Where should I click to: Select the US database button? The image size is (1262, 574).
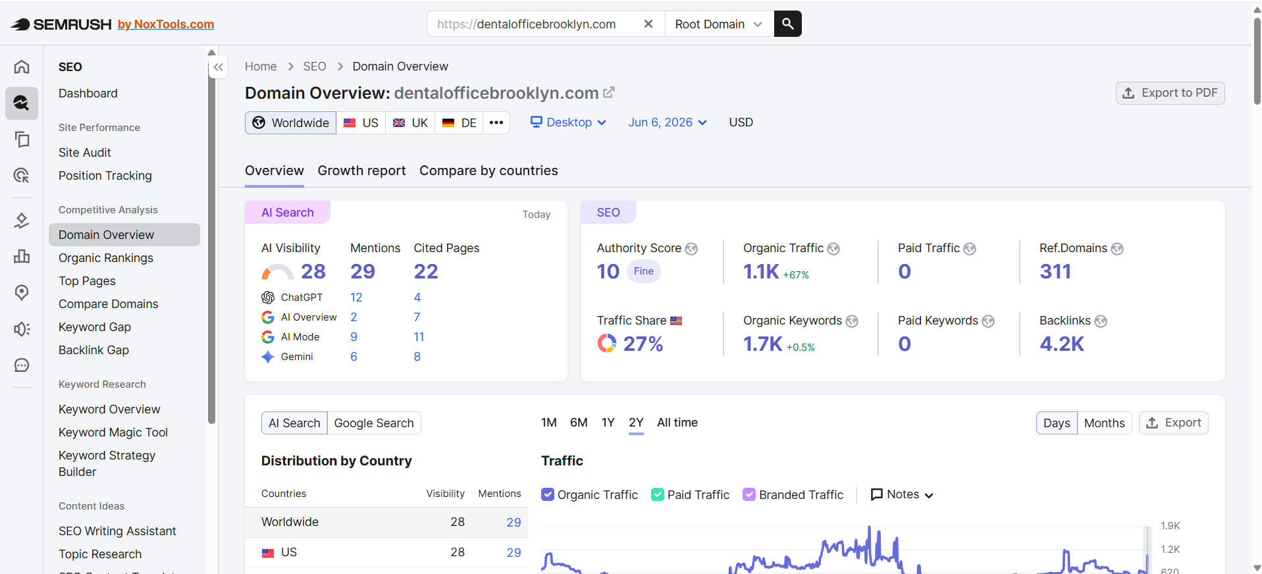(x=361, y=122)
